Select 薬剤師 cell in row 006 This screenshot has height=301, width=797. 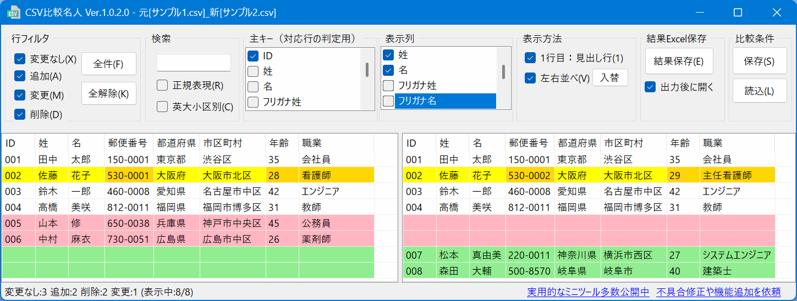pos(336,239)
